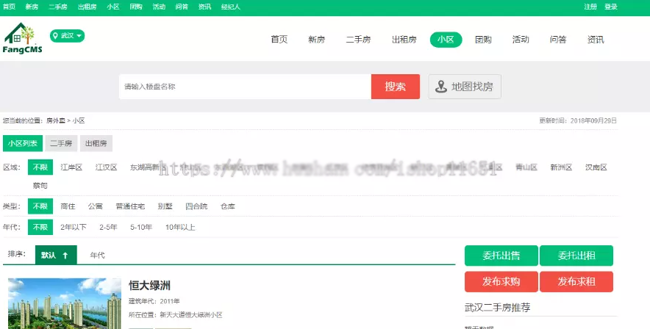Open 新房 in the top green bar
650x329 pixels.
(32, 7)
